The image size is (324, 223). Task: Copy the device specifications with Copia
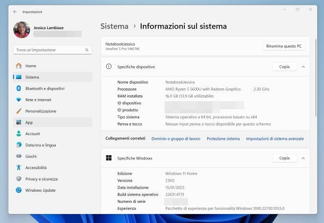(284, 67)
